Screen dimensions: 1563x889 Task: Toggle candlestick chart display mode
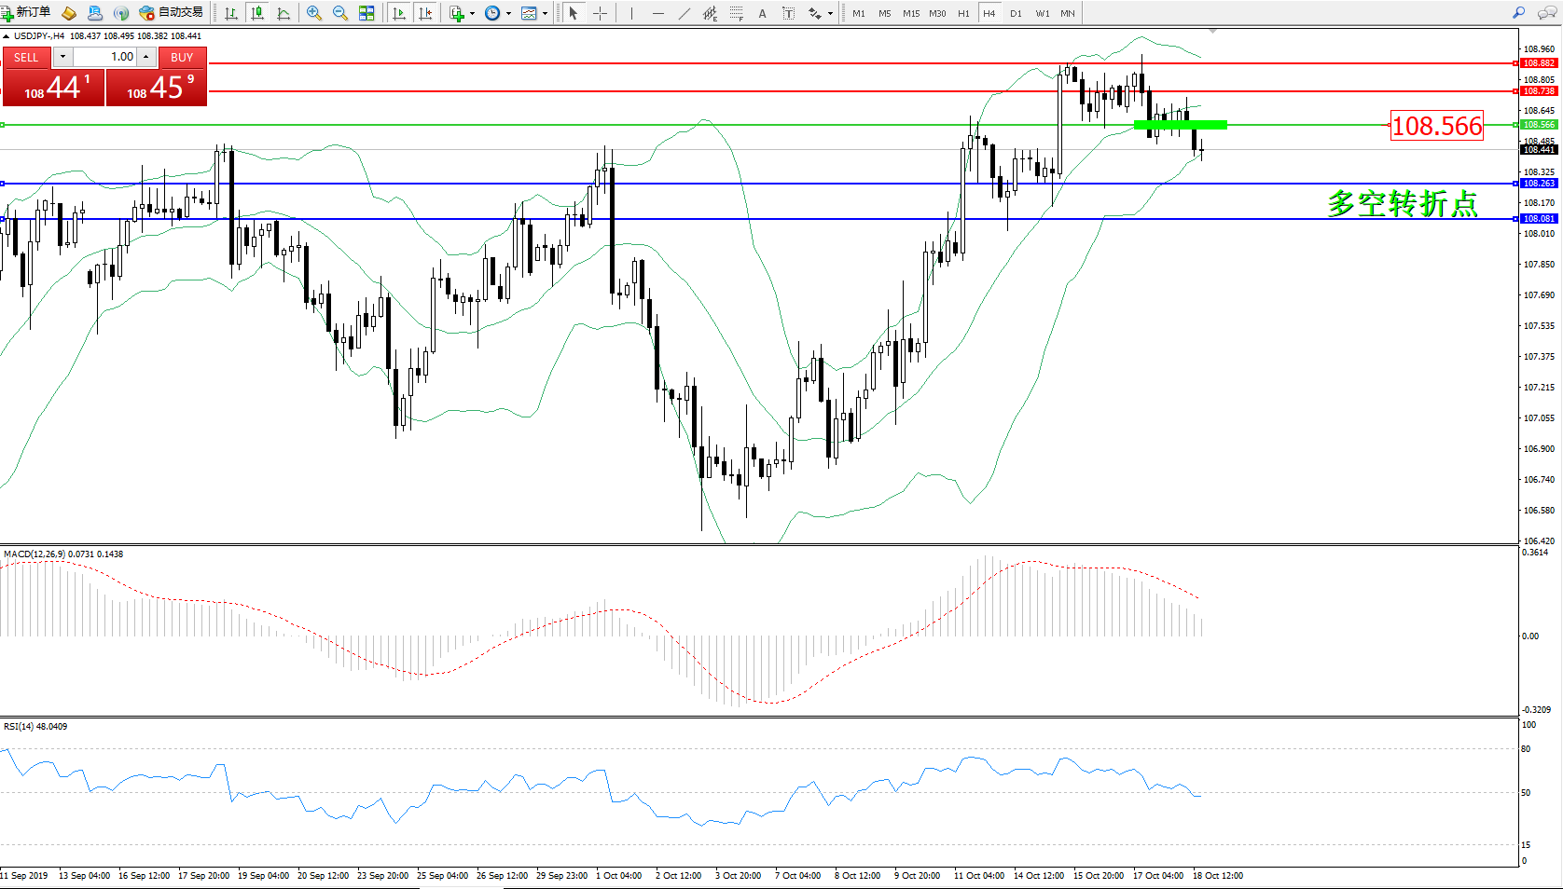[x=257, y=13]
